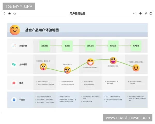The height and width of the screenshot is (124, 155).
Task: Select the green sticky note 资产管理
Action: click(x=136, y=46)
